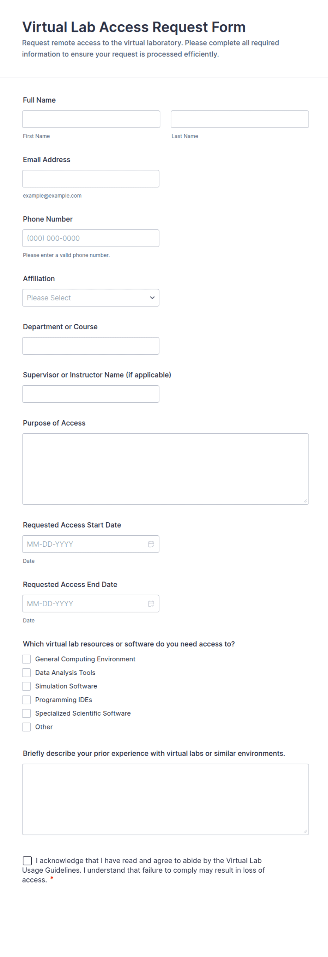
Task: Focus the Supervisor or Instructor Name field
Action: click(91, 394)
